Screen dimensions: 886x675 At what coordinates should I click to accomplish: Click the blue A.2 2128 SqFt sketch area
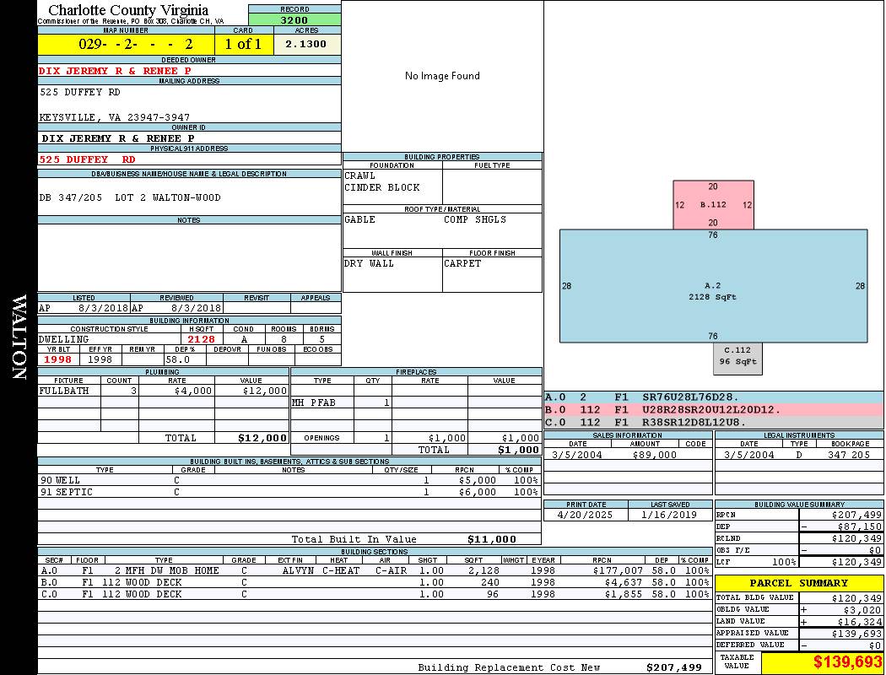713,286
